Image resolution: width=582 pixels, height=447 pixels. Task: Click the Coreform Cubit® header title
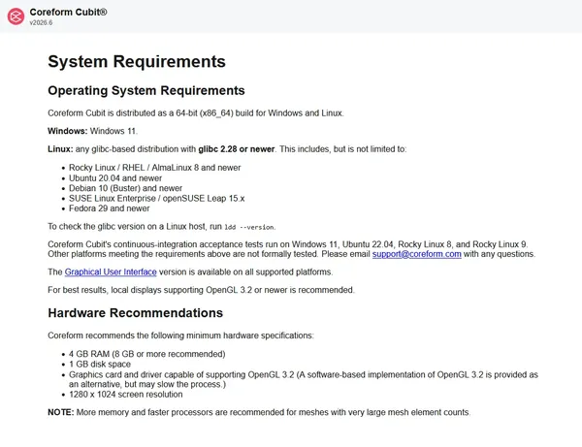point(68,12)
